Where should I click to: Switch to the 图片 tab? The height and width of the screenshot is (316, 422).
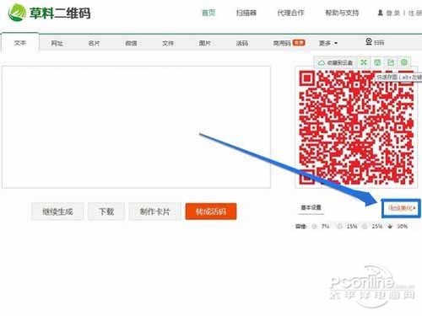(x=205, y=43)
